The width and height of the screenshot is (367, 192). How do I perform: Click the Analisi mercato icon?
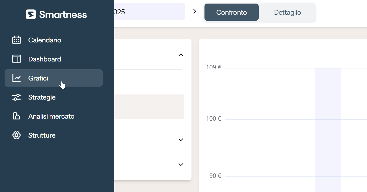tap(17, 116)
